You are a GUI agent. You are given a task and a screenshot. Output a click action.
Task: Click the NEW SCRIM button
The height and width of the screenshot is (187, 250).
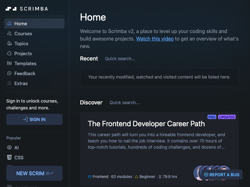pyautogui.click(x=34, y=173)
